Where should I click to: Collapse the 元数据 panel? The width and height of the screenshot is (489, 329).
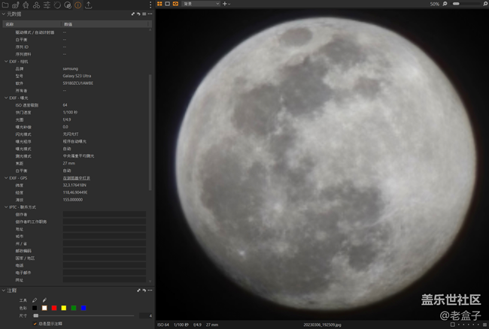[x=3, y=14]
